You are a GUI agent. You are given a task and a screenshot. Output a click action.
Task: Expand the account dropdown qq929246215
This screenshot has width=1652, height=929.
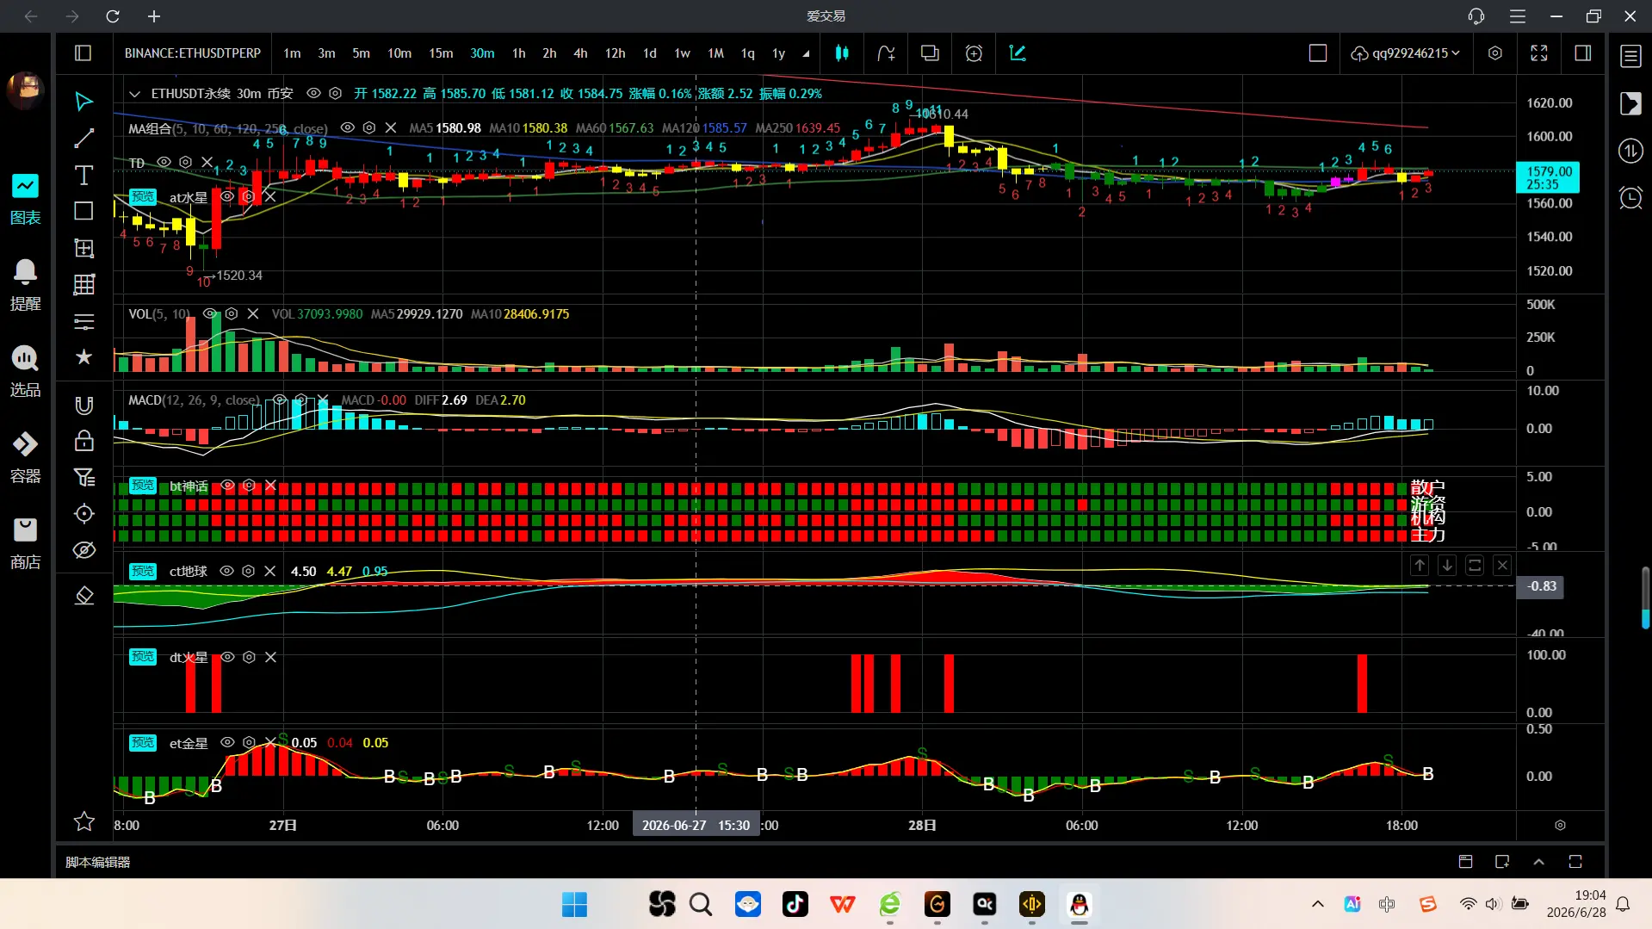(1406, 53)
